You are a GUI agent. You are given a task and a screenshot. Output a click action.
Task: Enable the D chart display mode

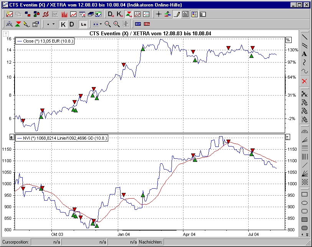(x=71, y=24)
